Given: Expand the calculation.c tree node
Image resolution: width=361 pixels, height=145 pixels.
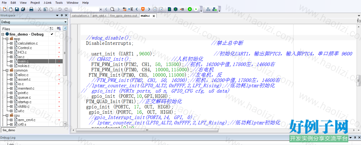Looking at the screenshot, I should [11, 43].
